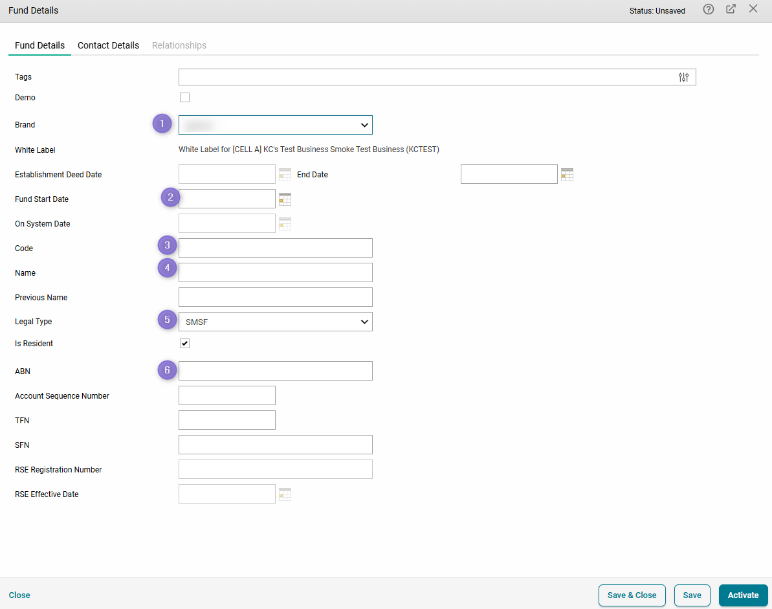This screenshot has width=772, height=609.
Task: Click the Save button
Action: [x=692, y=595]
